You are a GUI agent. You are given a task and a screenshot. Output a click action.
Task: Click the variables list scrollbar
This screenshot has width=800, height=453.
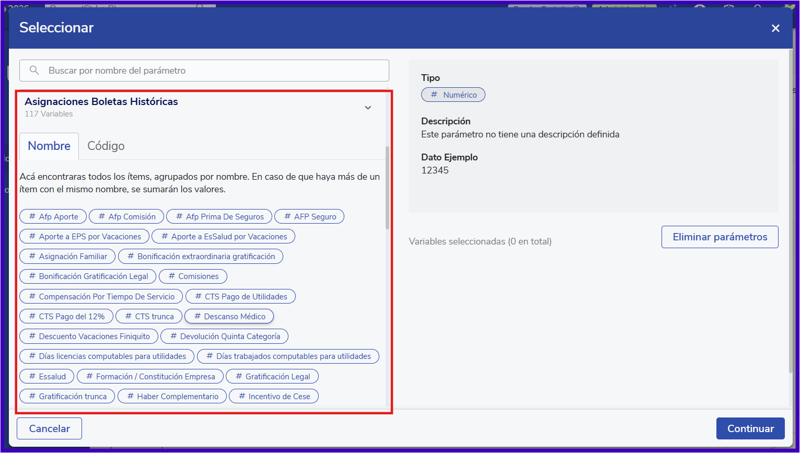tap(387, 188)
